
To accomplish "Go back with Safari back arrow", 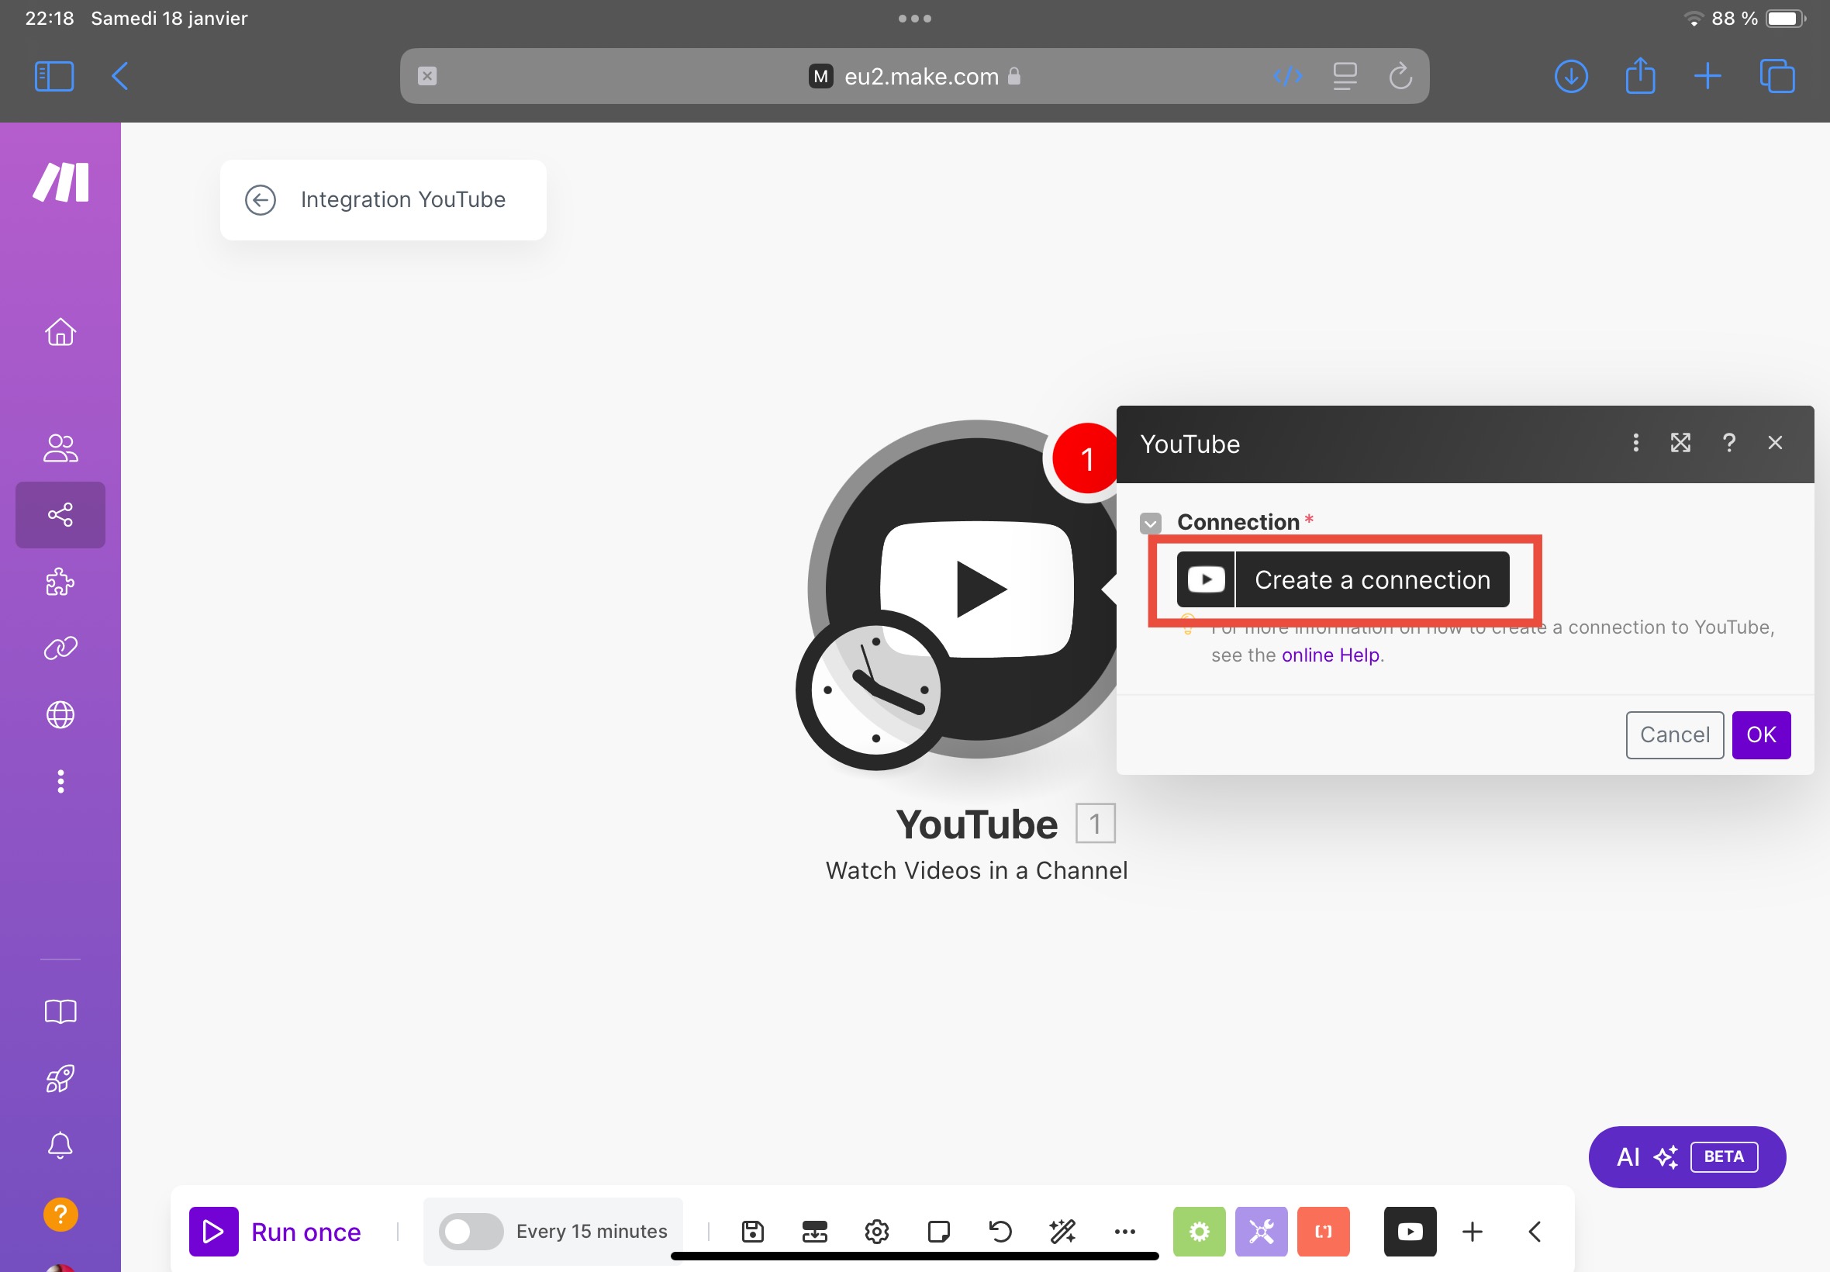I will (x=119, y=77).
